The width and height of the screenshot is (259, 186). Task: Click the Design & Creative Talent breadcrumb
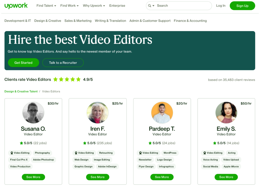pos(21,91)
